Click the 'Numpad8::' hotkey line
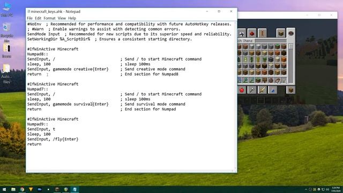Viewport: 343px width, 193px height. [38, 54]
